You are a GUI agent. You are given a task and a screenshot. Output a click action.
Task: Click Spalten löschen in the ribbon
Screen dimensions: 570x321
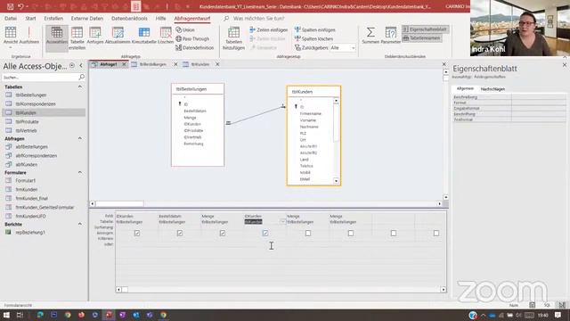tap(314, 38)
